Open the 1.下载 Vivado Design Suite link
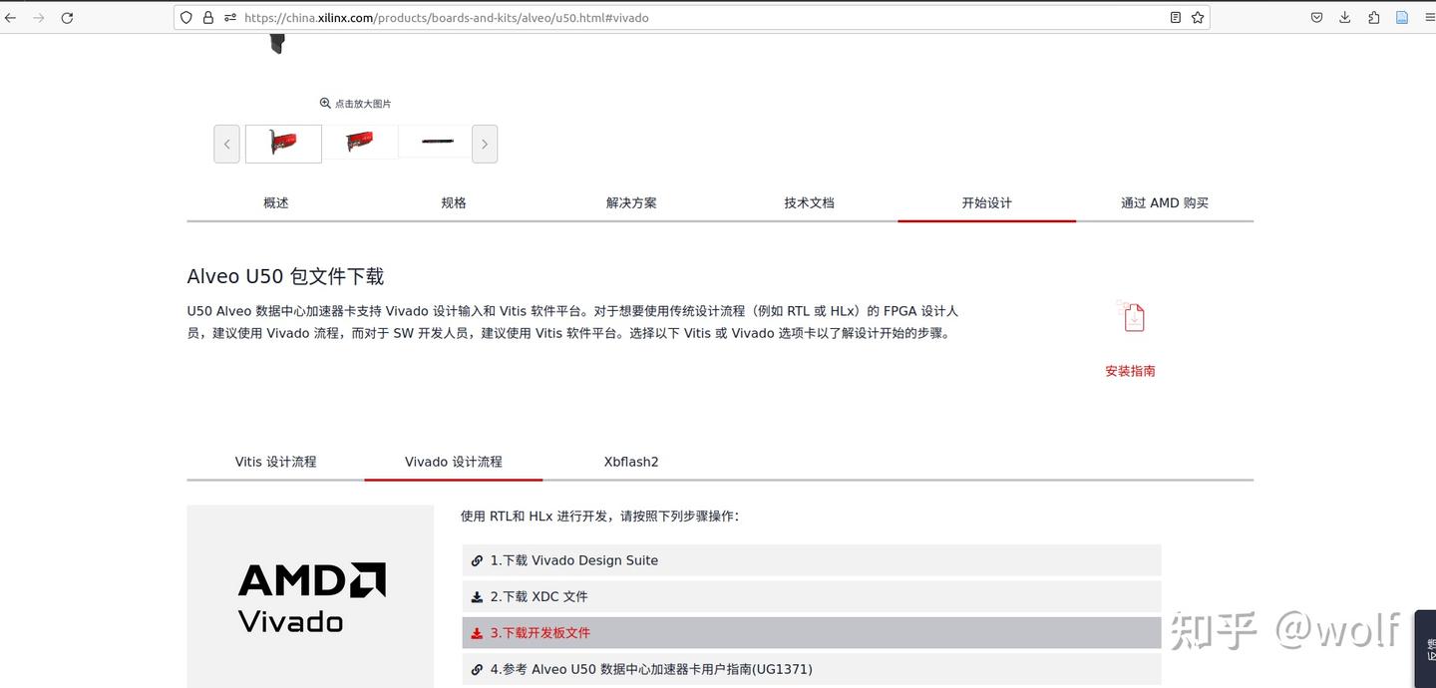The image size is (1436, 688). (x=575, y=560)
